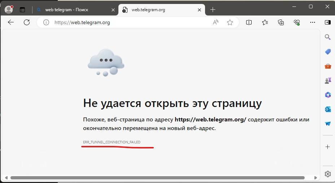Image resolution: width=335 pixels, height=183 pixels.
Task: Minimize the browser window
Action: [294, 6]
